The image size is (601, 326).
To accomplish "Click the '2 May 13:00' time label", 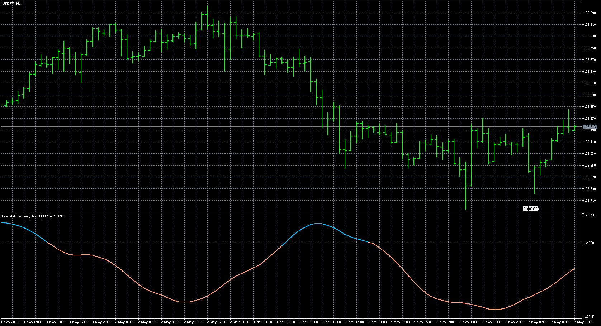I will click(x=194, y=322).
